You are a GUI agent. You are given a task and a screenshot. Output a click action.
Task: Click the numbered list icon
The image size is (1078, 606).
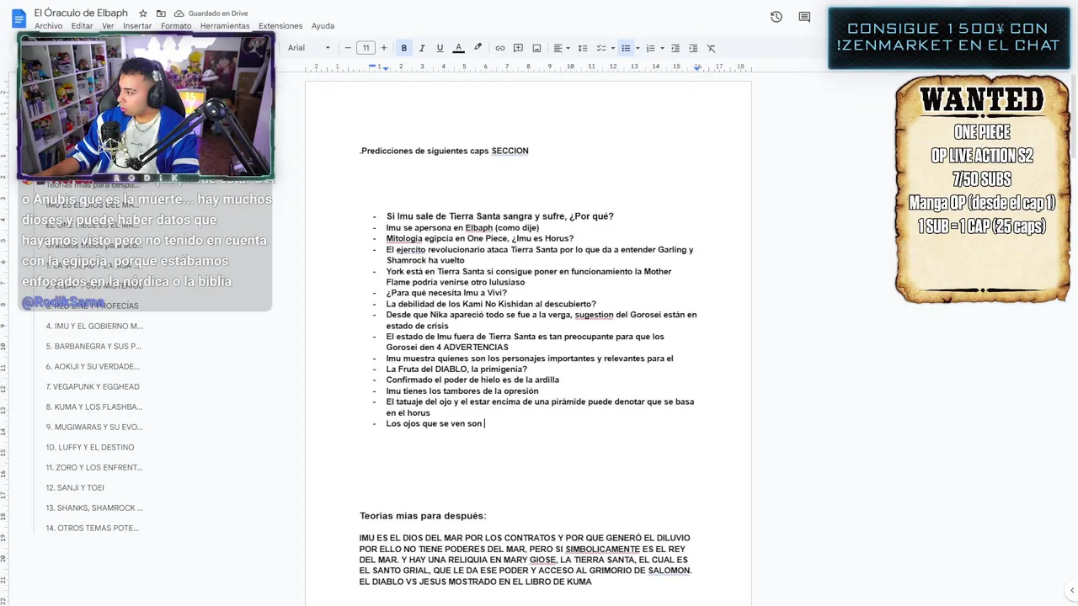click(650, 48)
